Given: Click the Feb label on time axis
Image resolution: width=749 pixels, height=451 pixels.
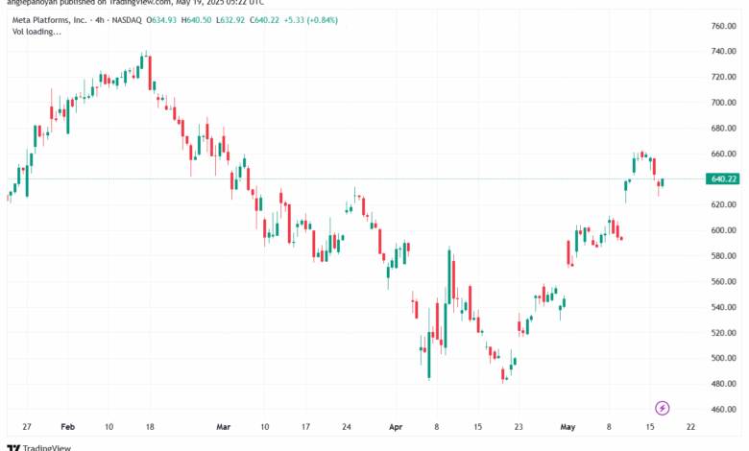Looking at the screenshot, I should (68, 427).
